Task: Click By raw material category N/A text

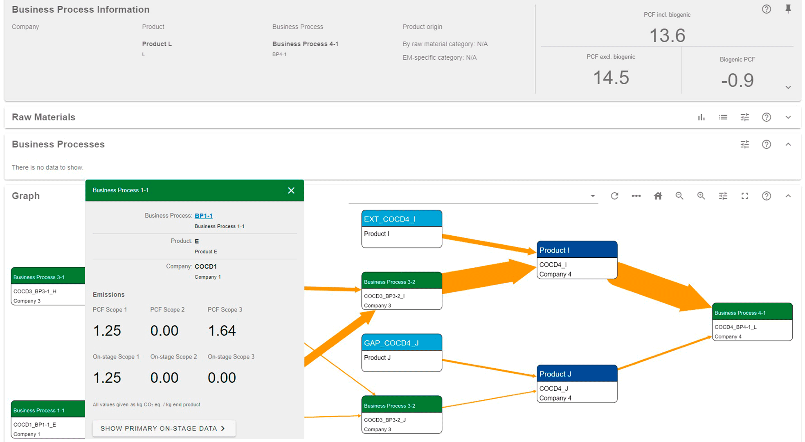Action: point(445,44)
